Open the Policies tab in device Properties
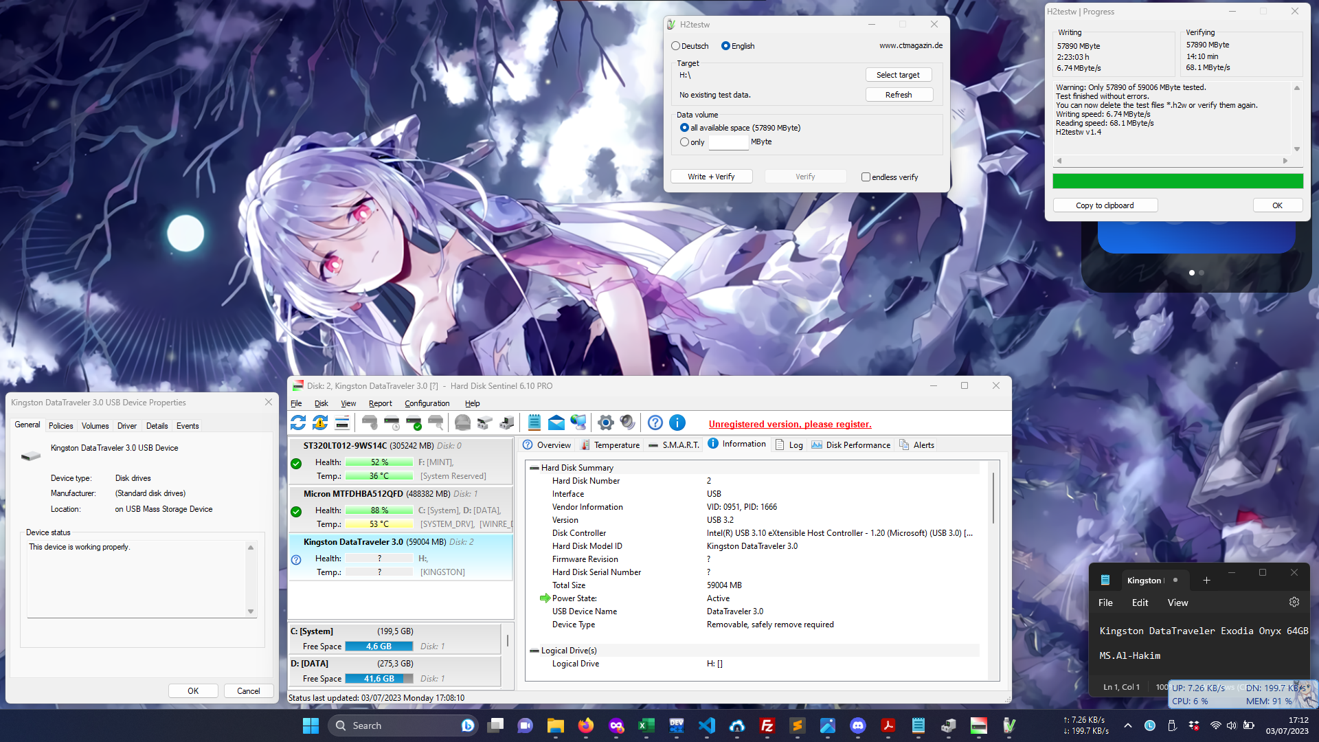This screenshot has height=742, width=1319. 60,426
